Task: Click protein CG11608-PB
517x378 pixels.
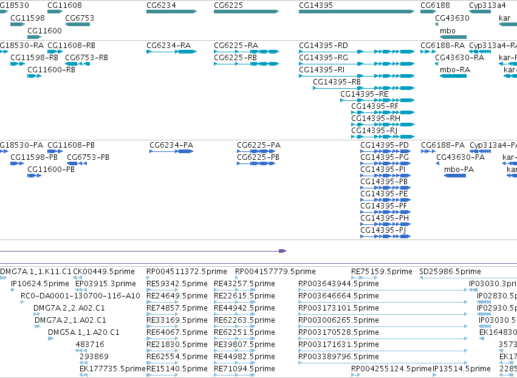Action: pyautogui.click(x=71, y=145)
